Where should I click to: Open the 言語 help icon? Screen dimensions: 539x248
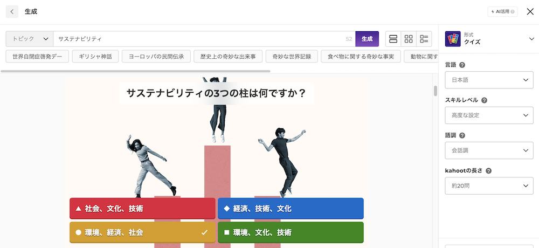[x=462, y=65]
